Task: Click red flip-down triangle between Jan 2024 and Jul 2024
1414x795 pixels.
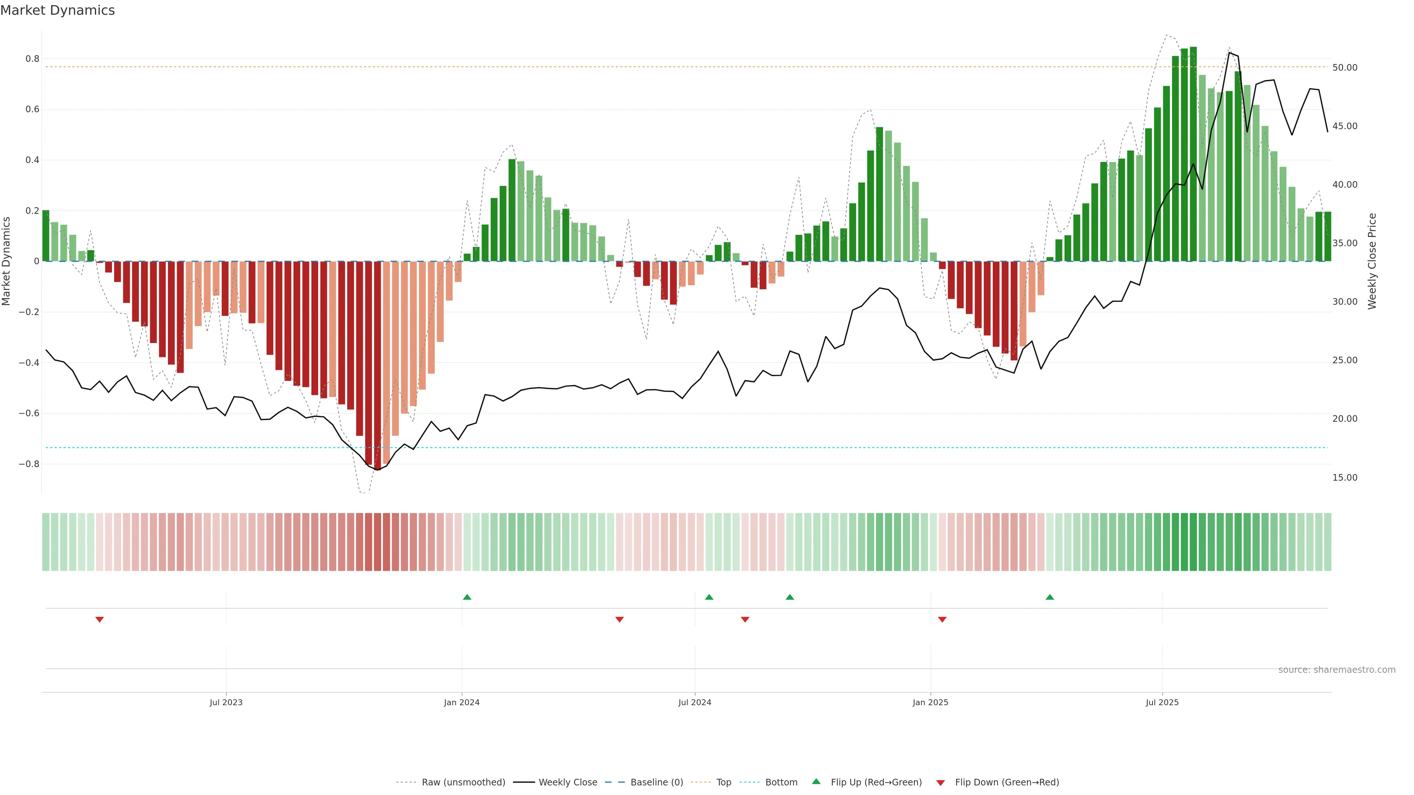Action: click(619, 619)
